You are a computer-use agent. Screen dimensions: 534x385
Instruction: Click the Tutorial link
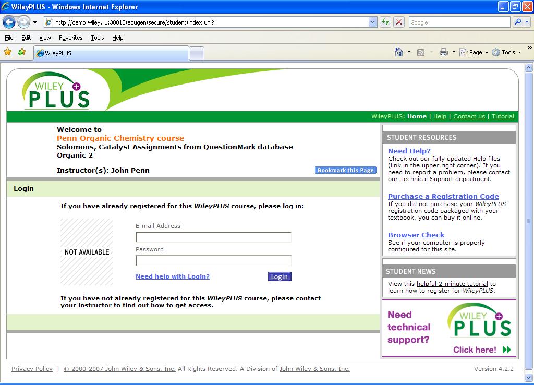click(x=503, y=116)
